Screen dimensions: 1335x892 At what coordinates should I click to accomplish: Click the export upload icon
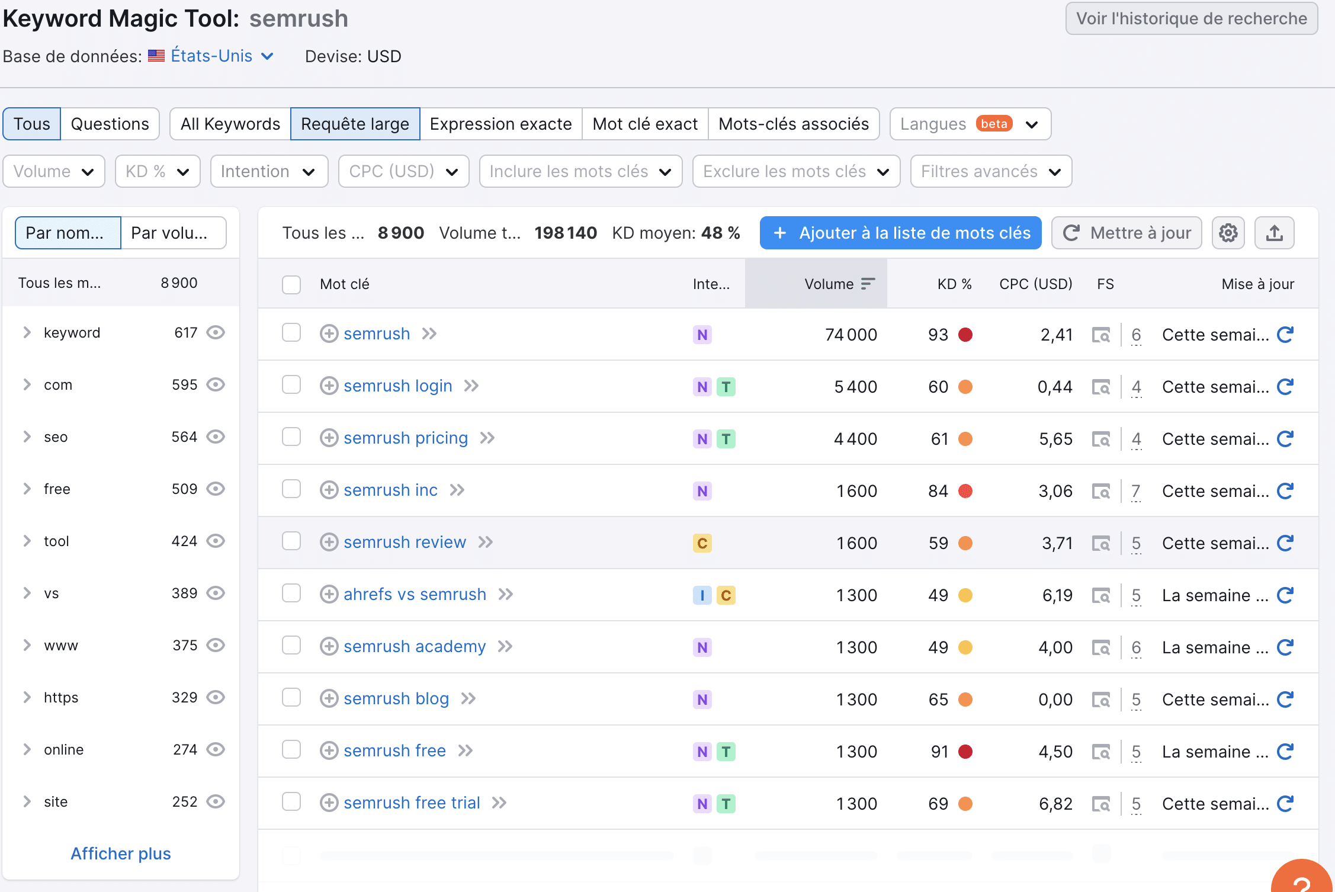click(1274, 233)
